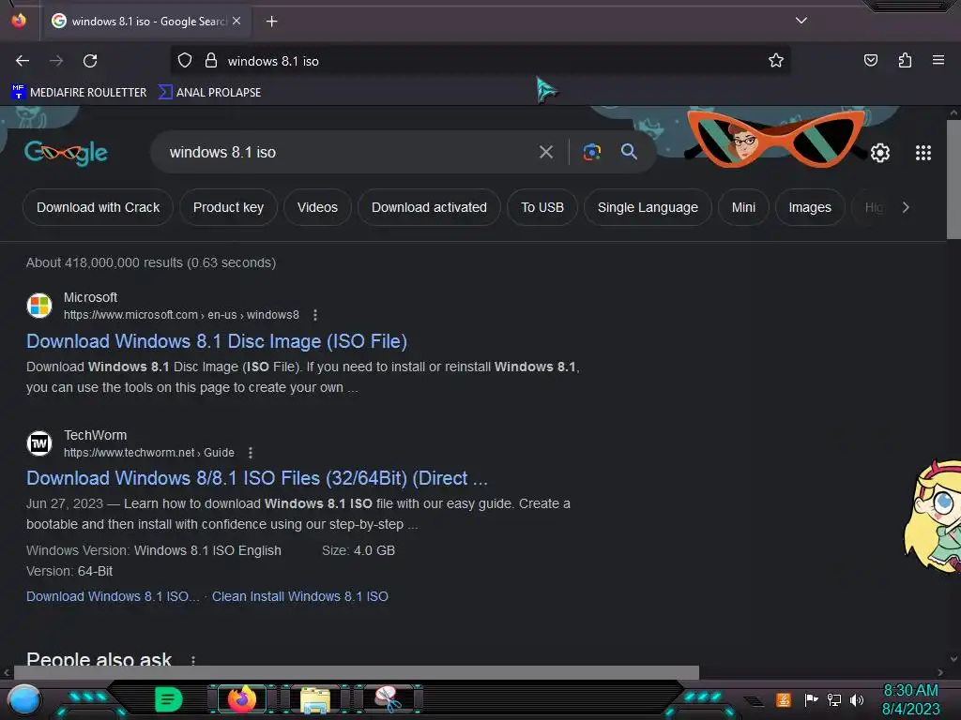
Task: Go back to the previous page
Action: point(23,61)
